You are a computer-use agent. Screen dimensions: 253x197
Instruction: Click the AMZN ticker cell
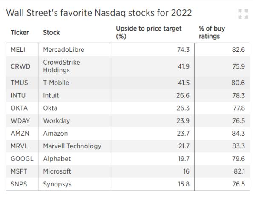(x=20, y=134)
